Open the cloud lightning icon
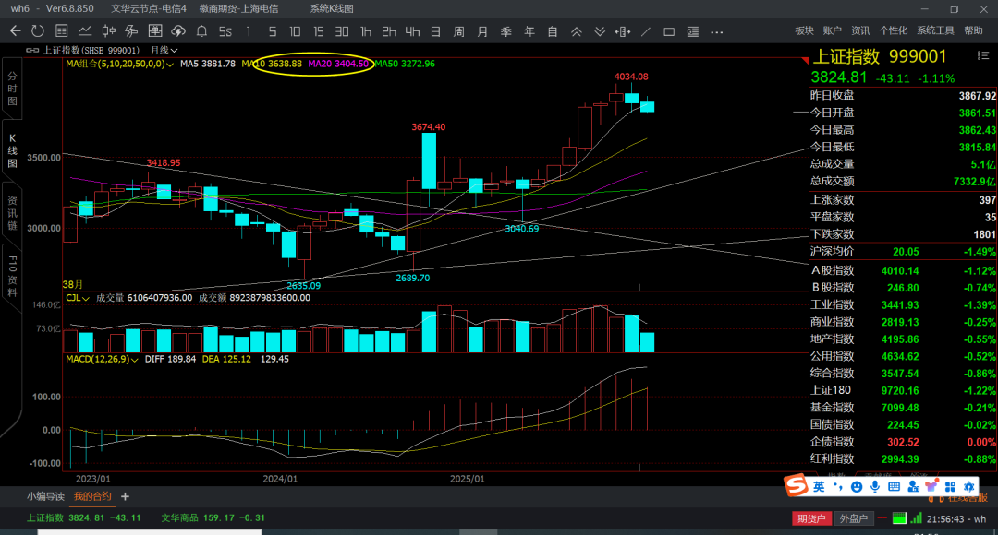The image size is (998, 535). [x=178, y=30]
